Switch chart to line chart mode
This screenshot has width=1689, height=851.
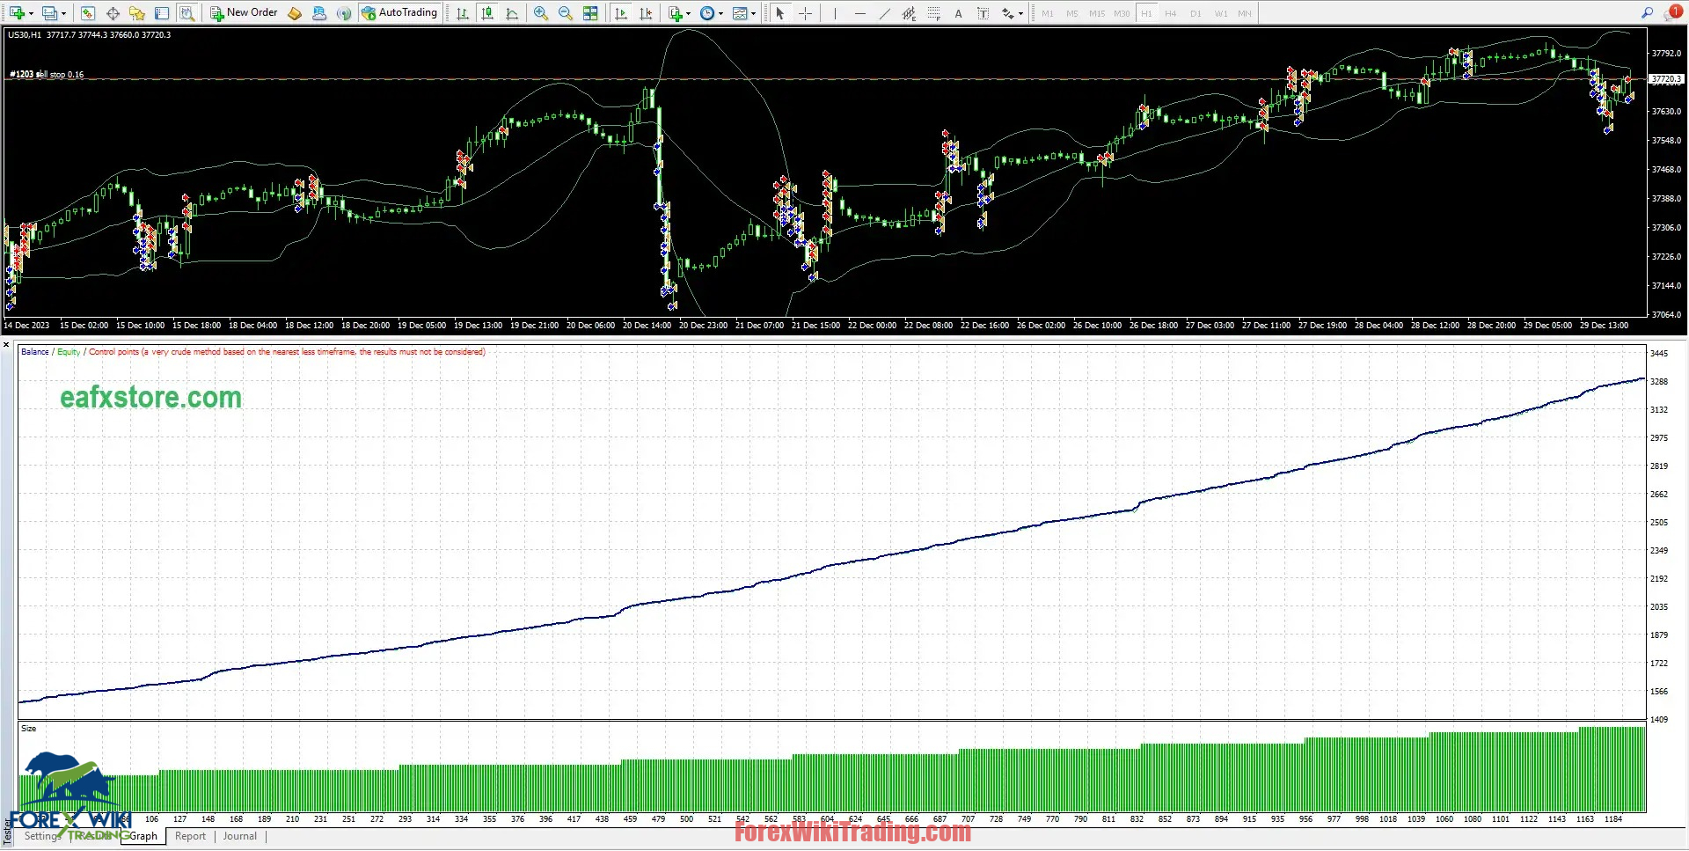(512, 13)
